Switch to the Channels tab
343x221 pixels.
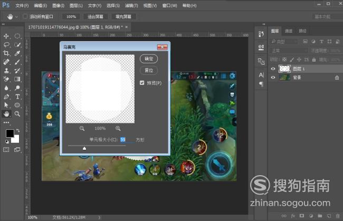[x=289, y=31]
